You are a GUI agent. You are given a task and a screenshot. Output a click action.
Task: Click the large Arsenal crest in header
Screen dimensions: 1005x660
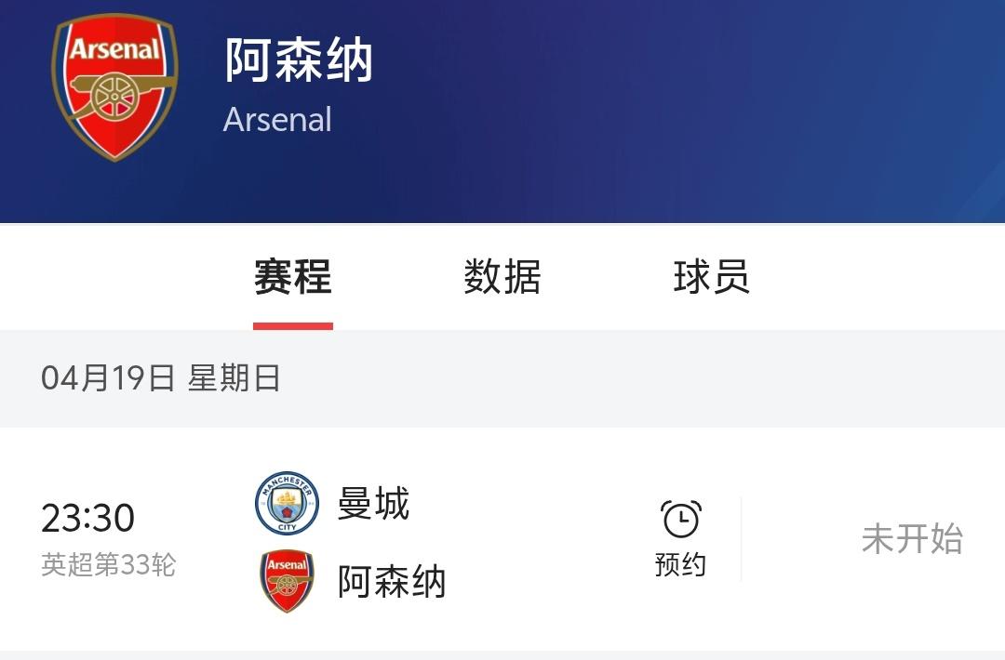click(114, 88)
